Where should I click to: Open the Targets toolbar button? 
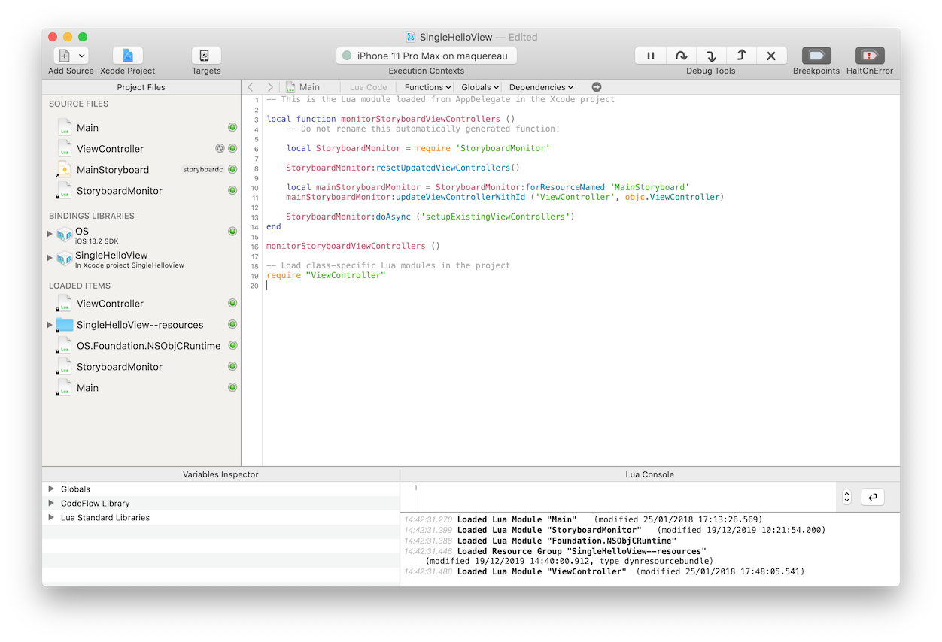coord(206,56)
